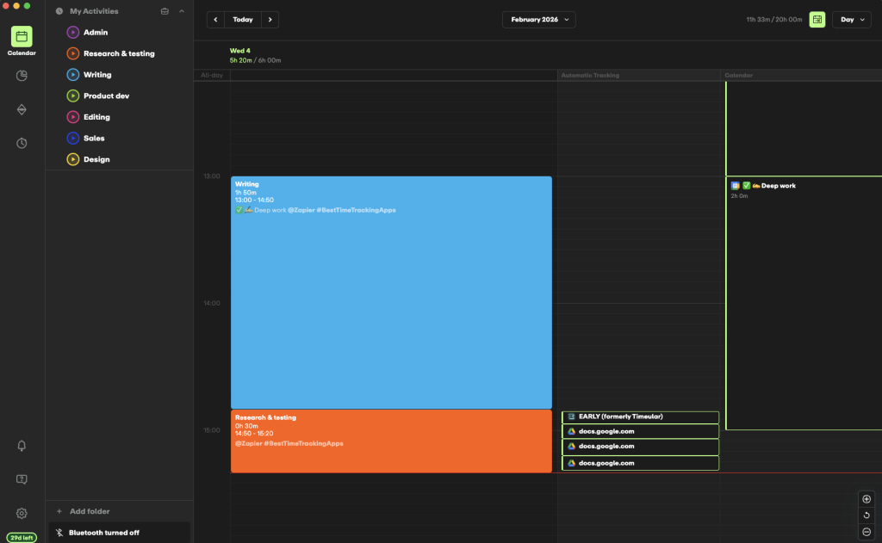
Task: Click Add folder in activities panel
Action: 89,511
